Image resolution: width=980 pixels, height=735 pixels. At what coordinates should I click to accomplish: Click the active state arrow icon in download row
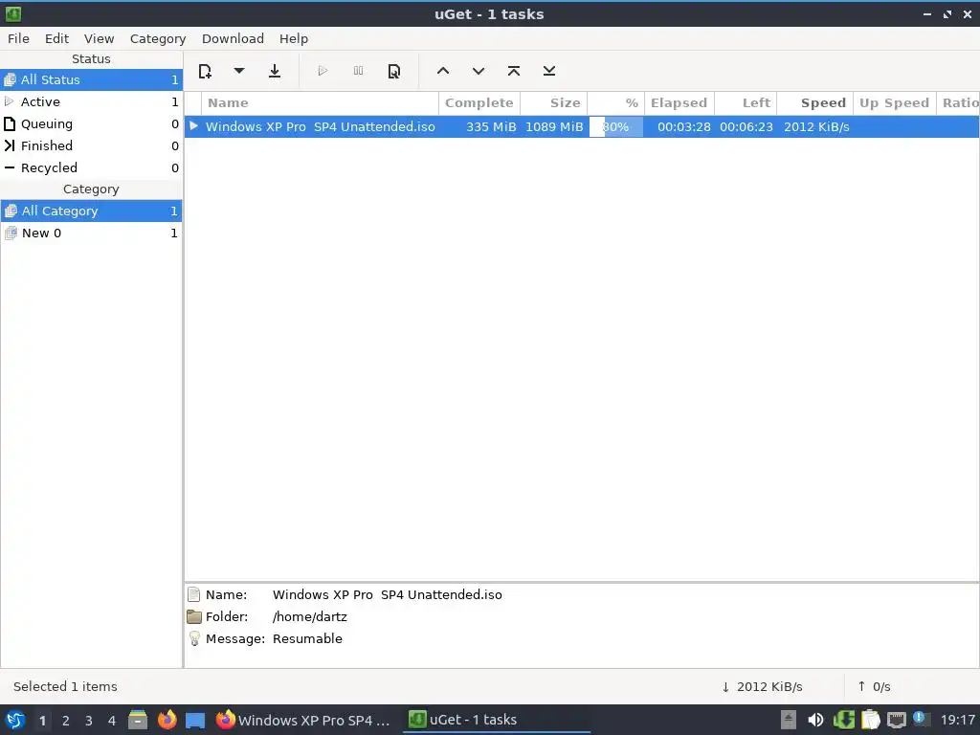[193, 126]
